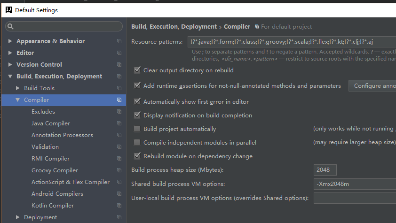The width and height of the screenshot is (396, 223).
Task: Click the project-level icon beside selected Compiler row
Action: coord(119,100)
